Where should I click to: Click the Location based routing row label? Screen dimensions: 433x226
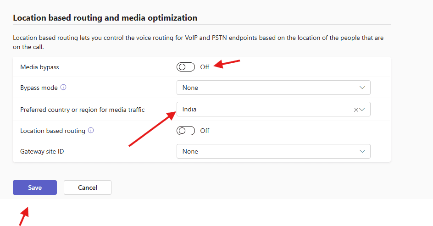(53, 131)
